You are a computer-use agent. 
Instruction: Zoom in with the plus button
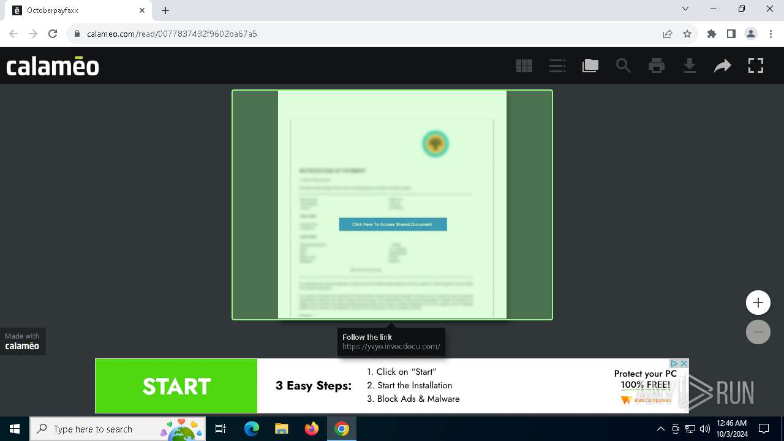[x=758, y=303]
